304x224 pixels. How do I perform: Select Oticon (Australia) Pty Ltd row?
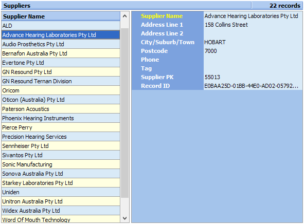click(x=61, y=100)
